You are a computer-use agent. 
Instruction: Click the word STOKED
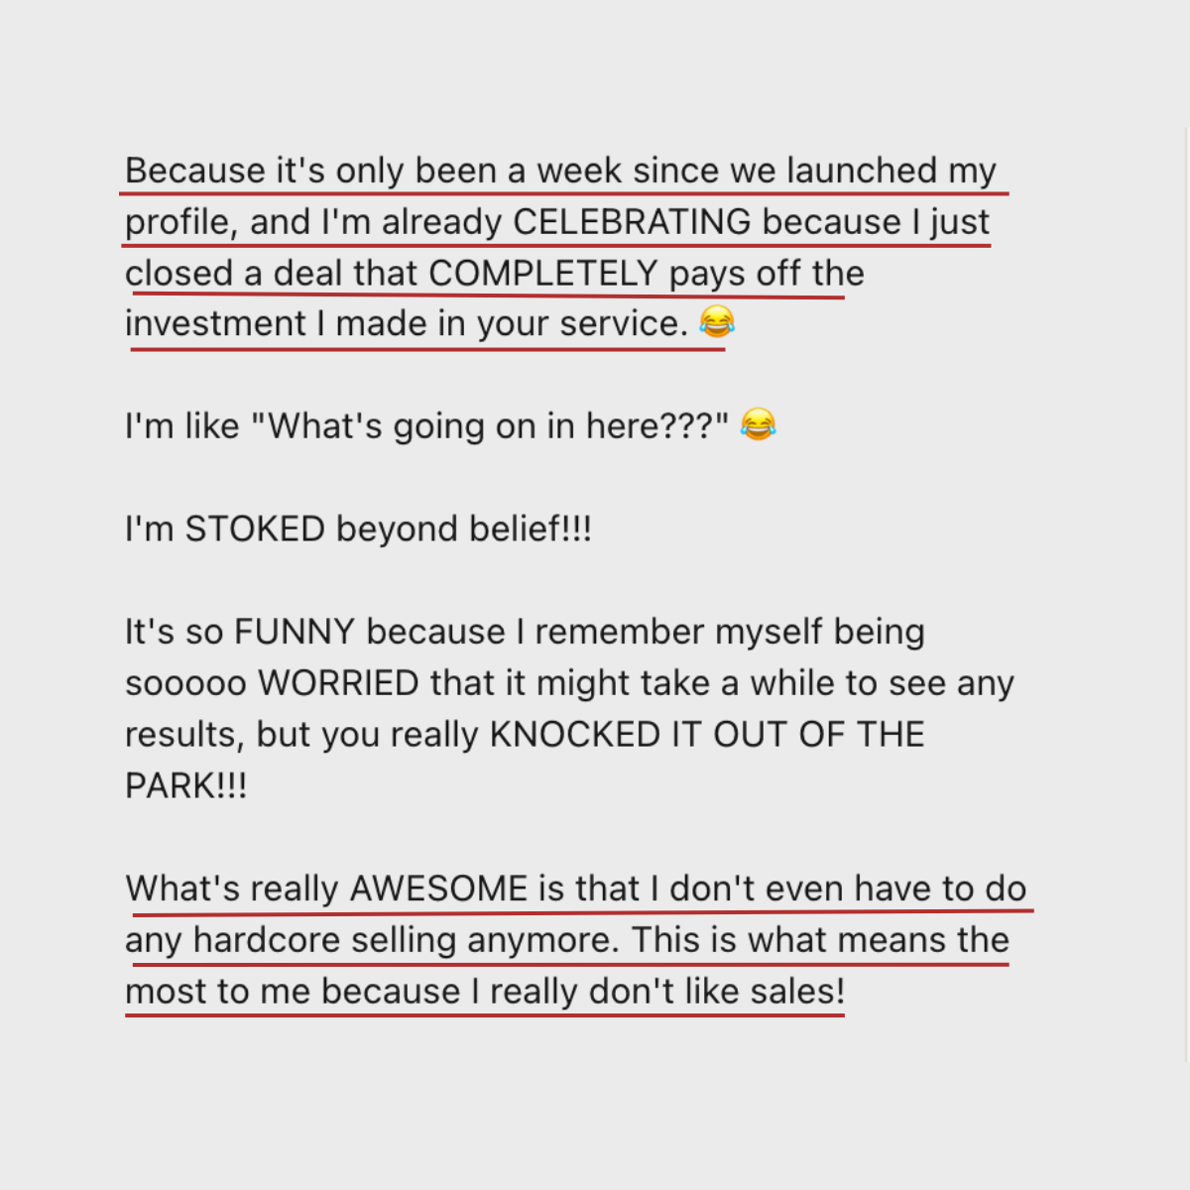pyautogui.click(x=256, y=529)
